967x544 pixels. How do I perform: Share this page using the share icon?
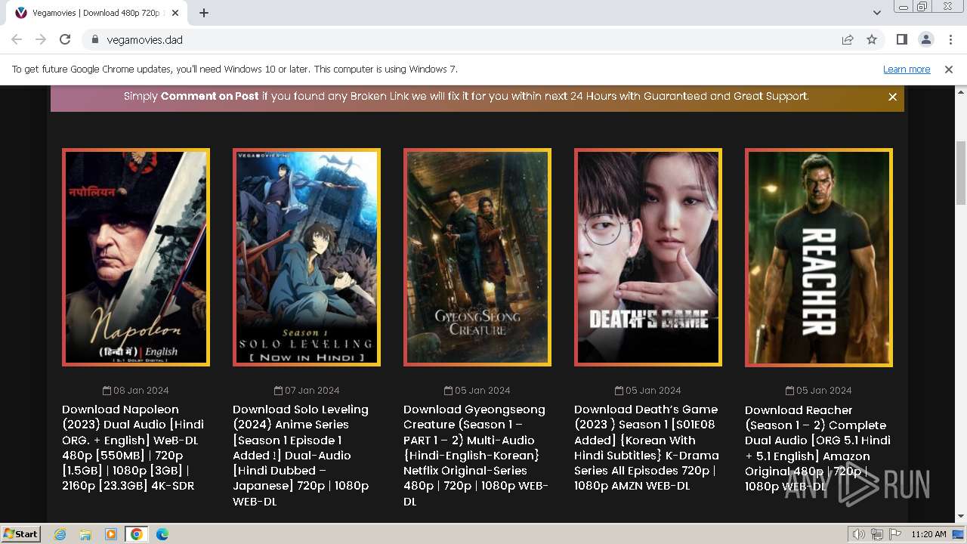pos(848,39)
